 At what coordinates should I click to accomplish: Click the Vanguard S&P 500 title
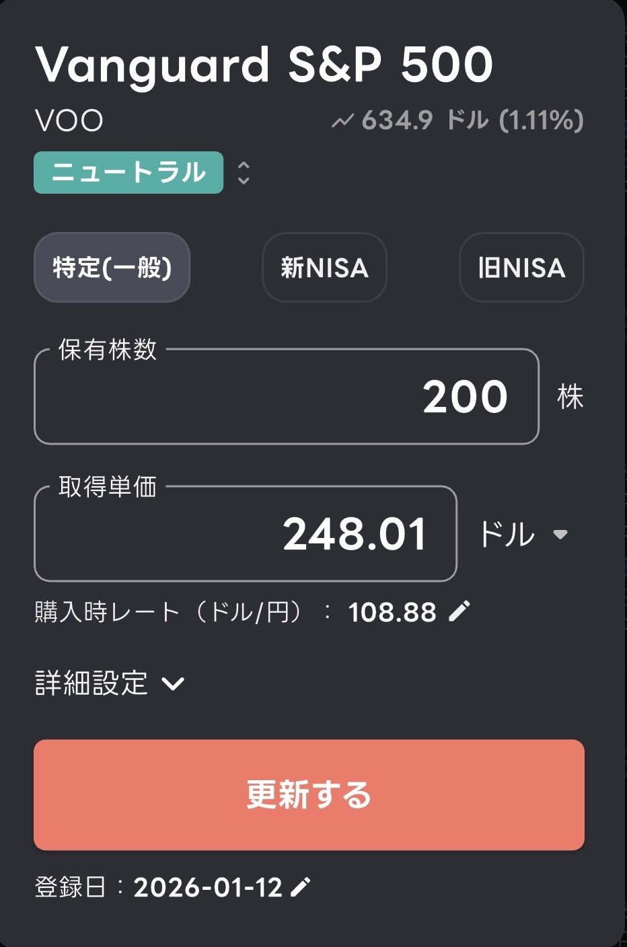(264, 65)
